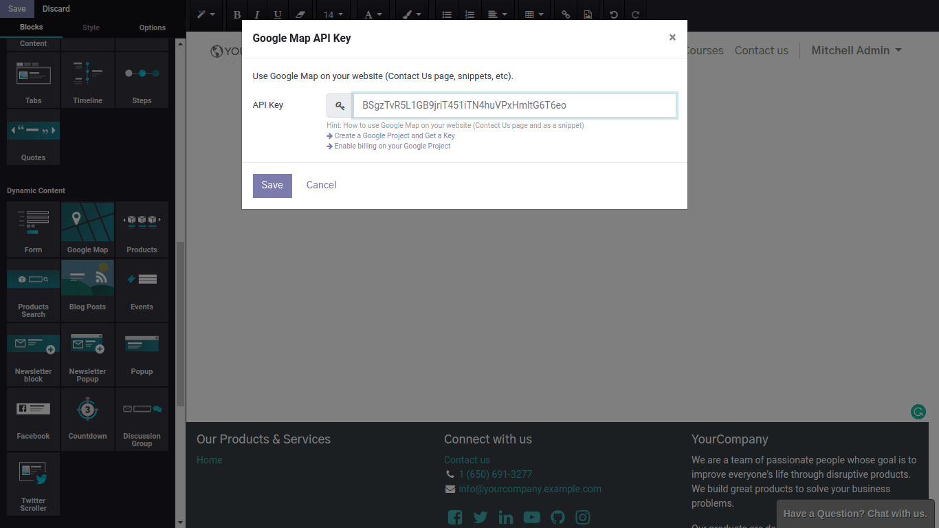Add the Quotes block snippet
The height and width of the screenshot is (528, 939).
(33, 137)
